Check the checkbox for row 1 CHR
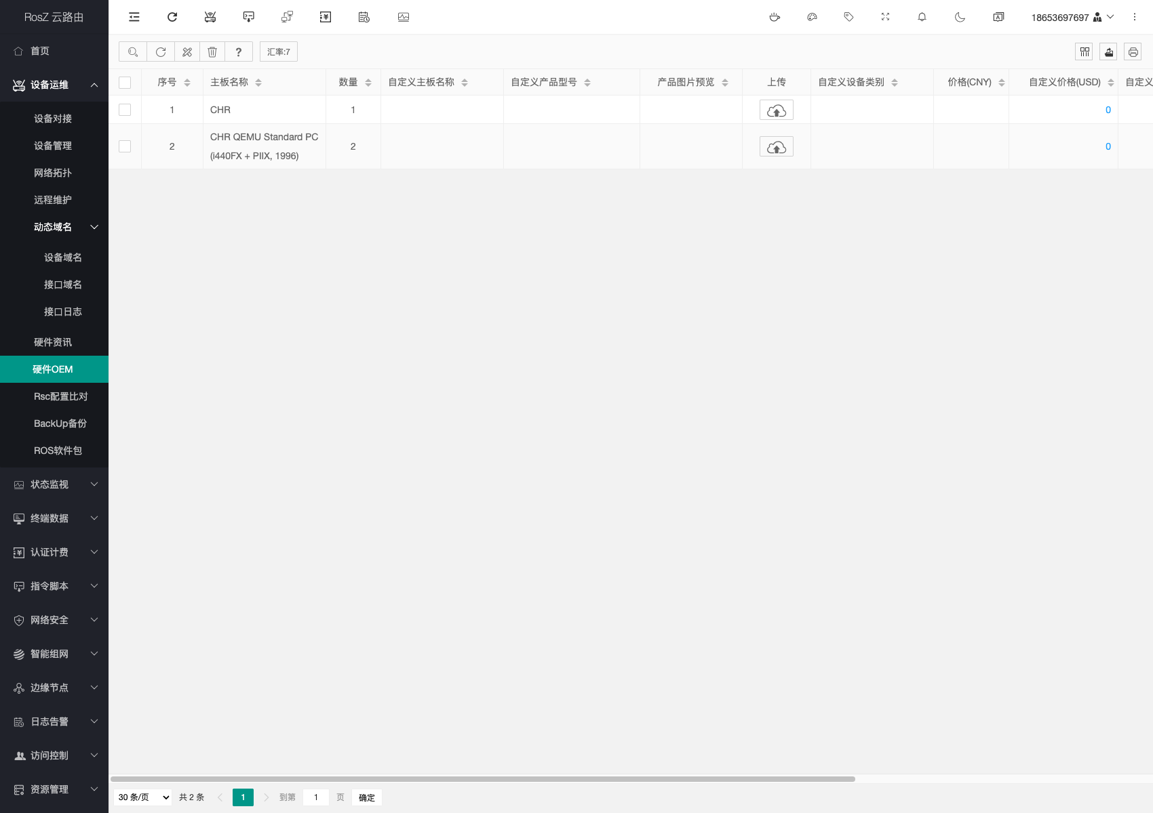Viewport: 1153px width, 813px height. point(125,110)
